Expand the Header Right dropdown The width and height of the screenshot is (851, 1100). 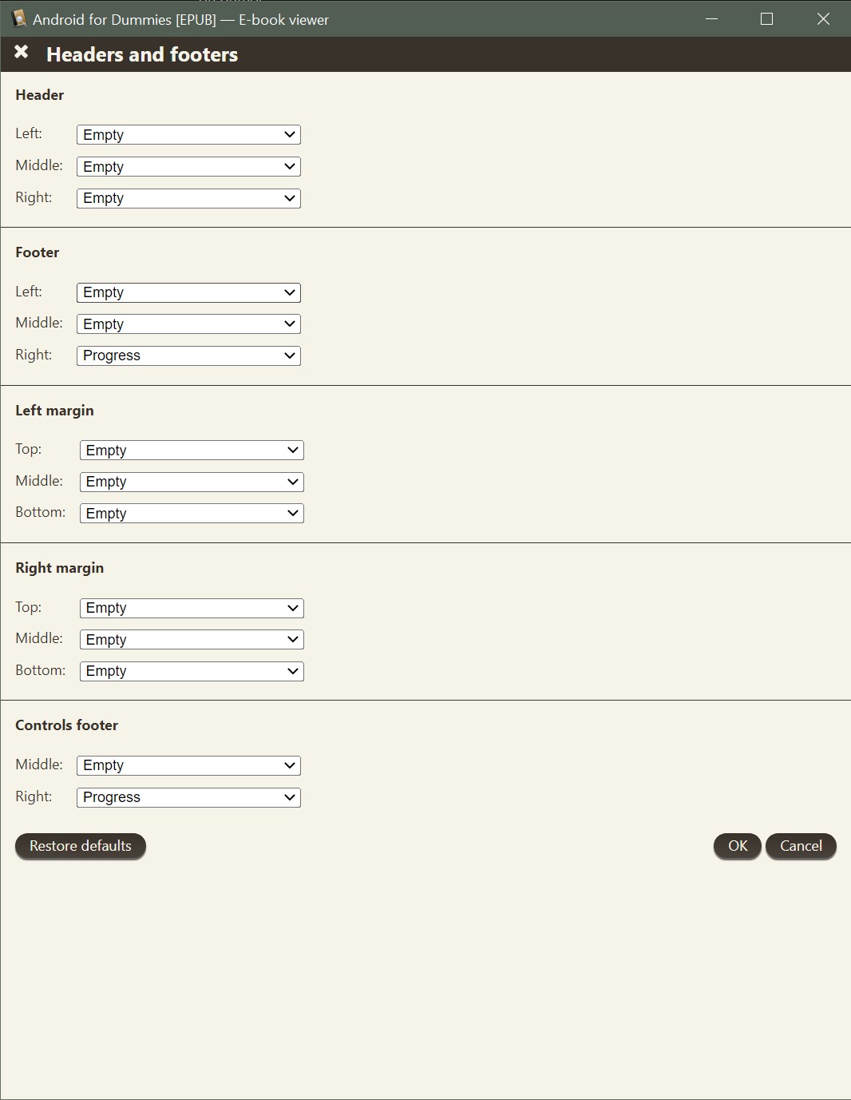coord(188,198)
